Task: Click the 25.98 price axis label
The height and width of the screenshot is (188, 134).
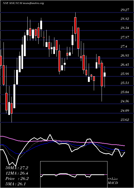Action: coord(125,74)
